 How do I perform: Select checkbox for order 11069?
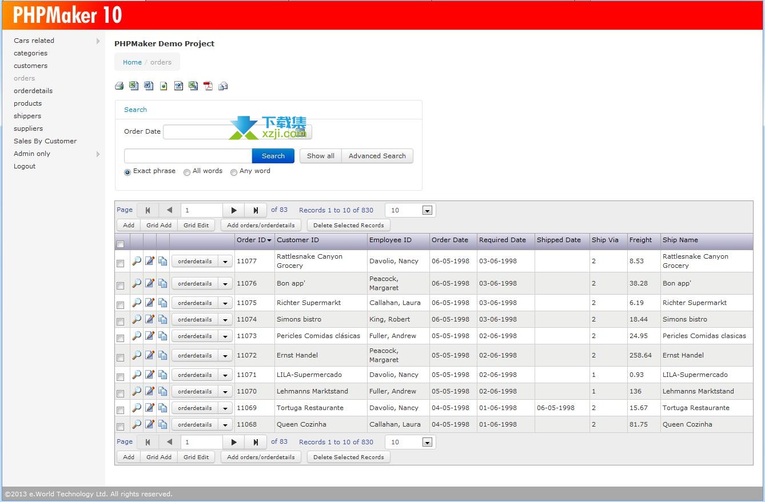(121, 410)
